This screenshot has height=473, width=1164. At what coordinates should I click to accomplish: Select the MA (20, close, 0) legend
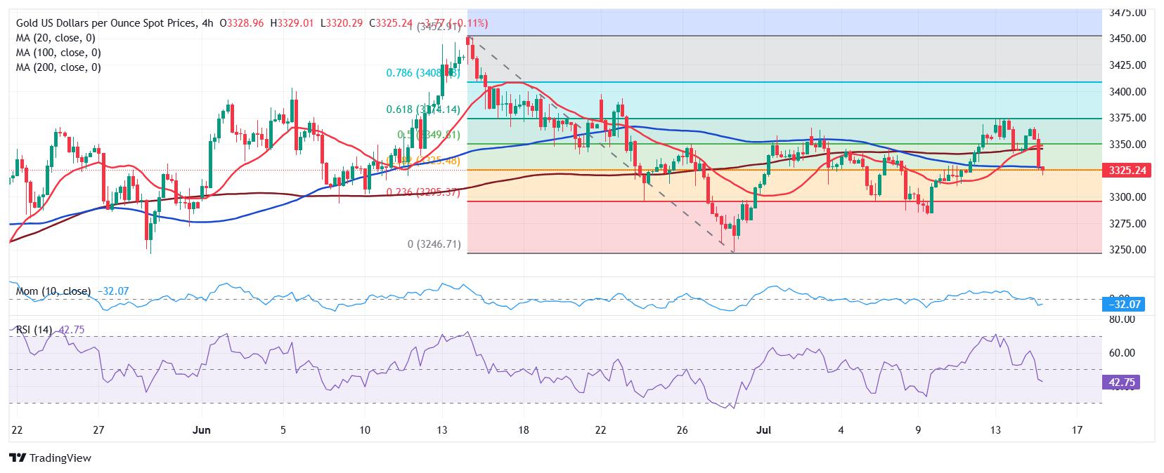[56, 38]
